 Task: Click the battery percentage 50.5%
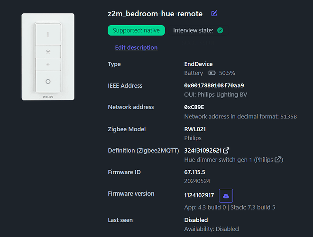[227, 73]
